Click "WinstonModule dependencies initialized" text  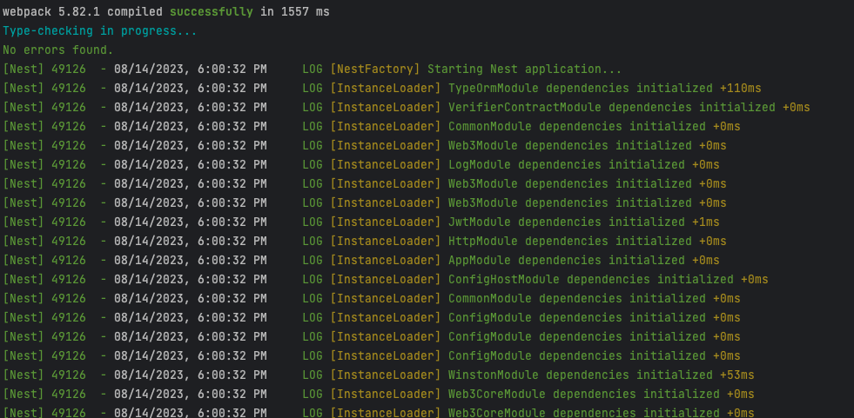point(581,375)
